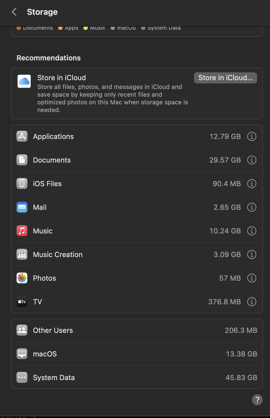Open Music storage info details
This screenshot has height=418, width=270.
[x=252, y=231]
